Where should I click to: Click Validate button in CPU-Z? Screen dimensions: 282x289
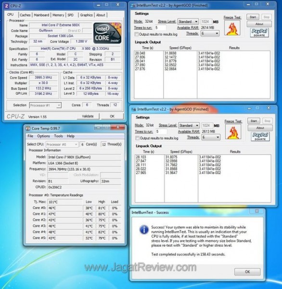coord(88,116)
